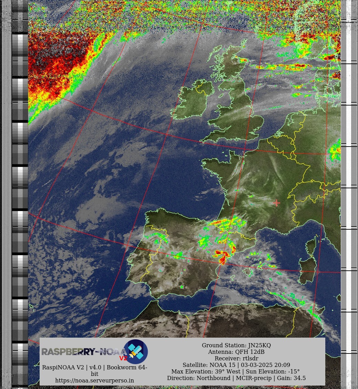358x389 pixels.
Task: Select the 'Receiver: rtlsdr' line
Action: click(x=236, y=358)
